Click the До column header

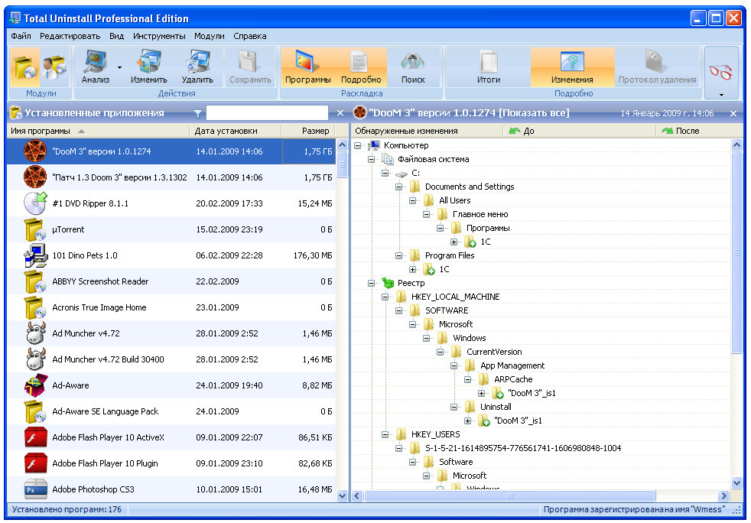pyautogui.click(x=579, y=131)
